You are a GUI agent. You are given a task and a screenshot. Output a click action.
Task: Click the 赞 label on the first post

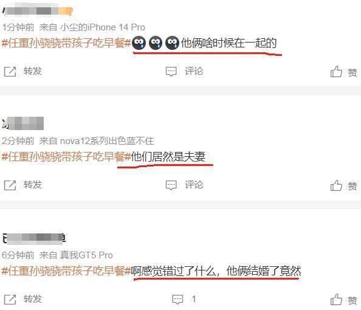(x=352, y=72)
